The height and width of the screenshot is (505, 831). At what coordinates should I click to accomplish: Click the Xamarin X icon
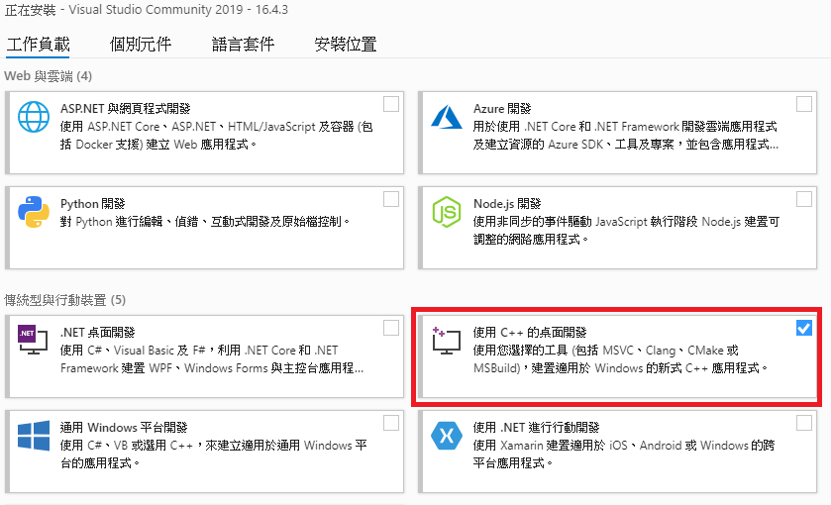447,436
